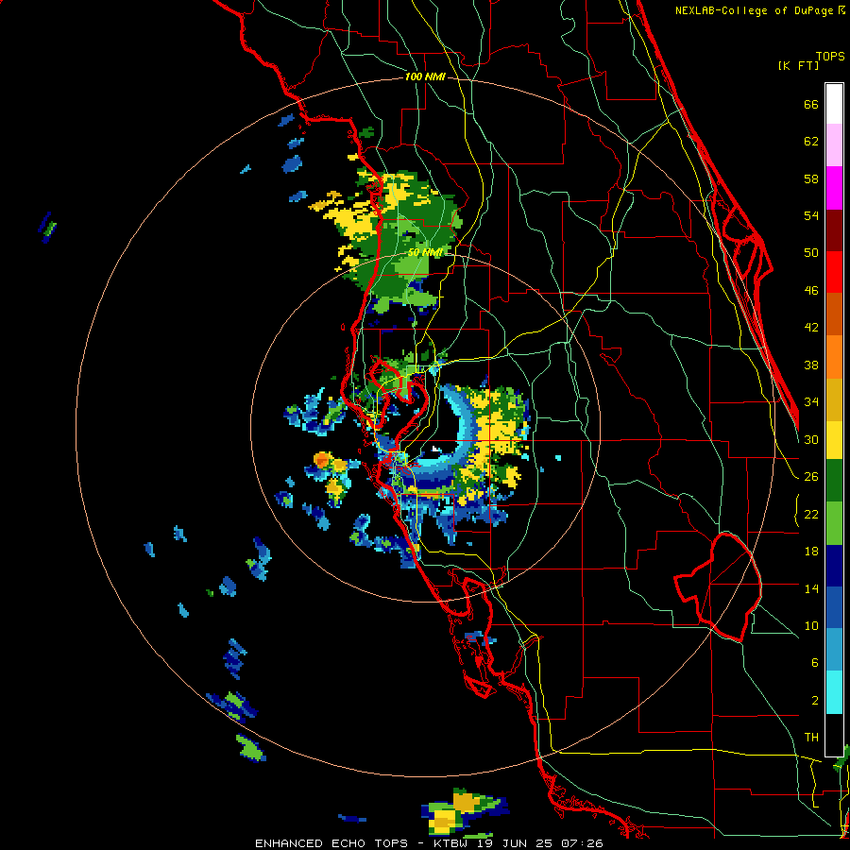Click the legend value 34
850x850 pixels.
click(x=811, y=402)
